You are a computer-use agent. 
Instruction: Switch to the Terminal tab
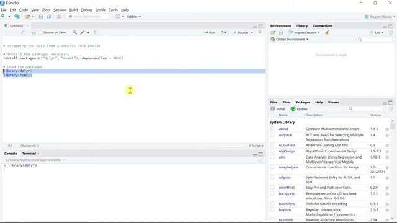click(x=29, y=154)
